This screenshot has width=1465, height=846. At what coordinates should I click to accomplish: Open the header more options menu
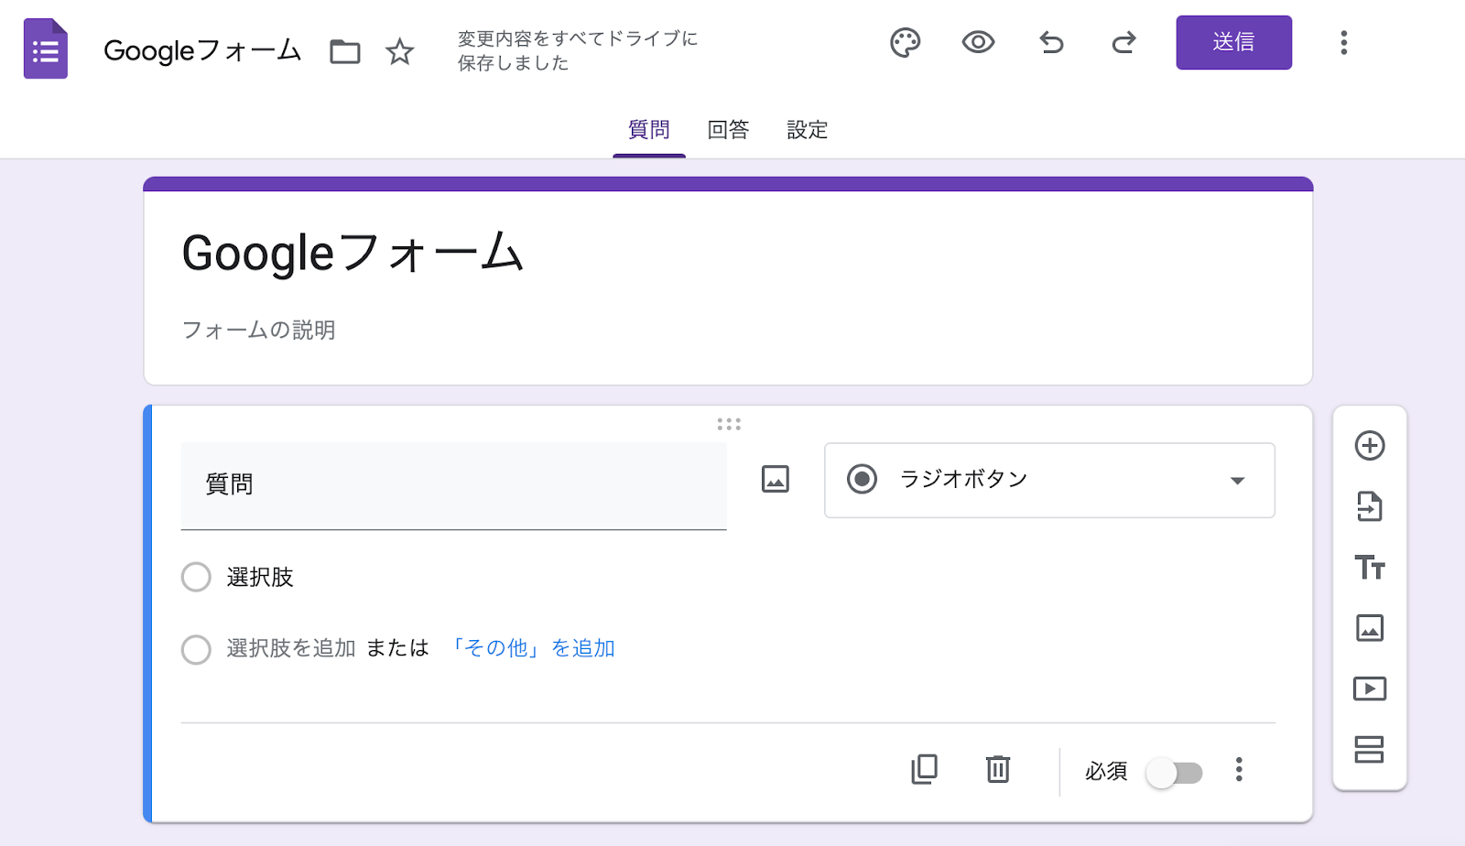[x=1343, y=42]
